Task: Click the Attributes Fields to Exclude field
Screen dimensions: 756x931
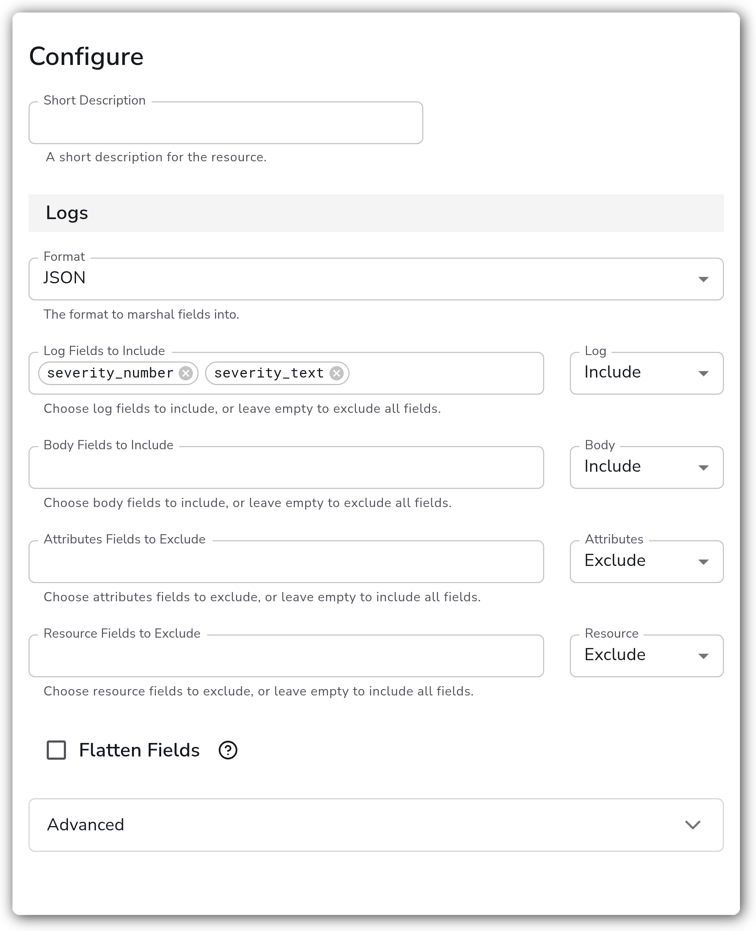Action: pyautogui.click(x=286, y=562)
